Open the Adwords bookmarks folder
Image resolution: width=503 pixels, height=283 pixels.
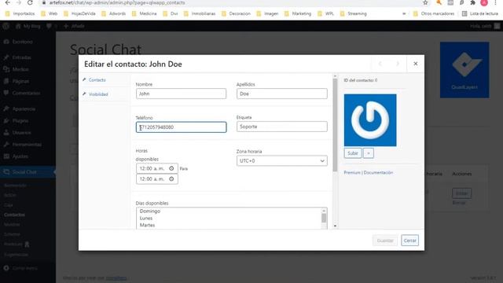(113, 14)
